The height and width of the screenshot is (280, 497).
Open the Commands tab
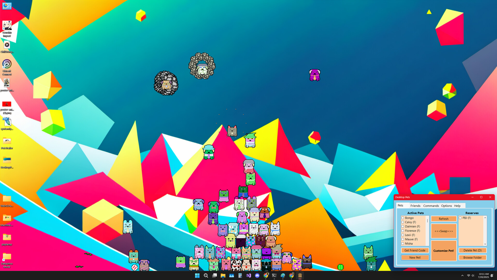431,206
